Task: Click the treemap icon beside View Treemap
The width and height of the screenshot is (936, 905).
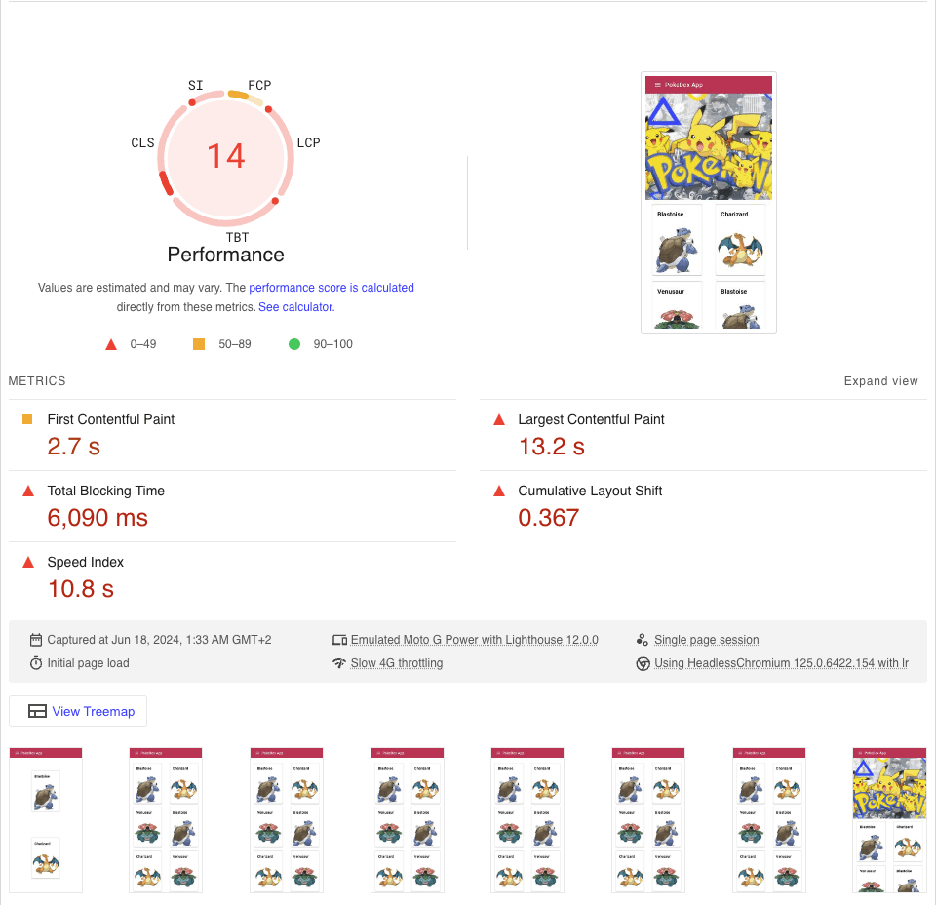Action: (x=37, y=711)
